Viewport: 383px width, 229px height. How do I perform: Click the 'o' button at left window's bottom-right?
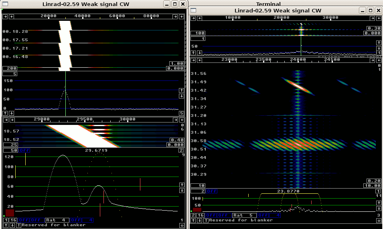click(182, 225)
